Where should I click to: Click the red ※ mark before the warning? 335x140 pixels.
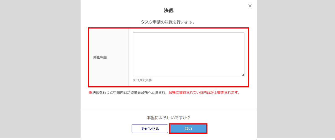pyautogui.click(x=90, y=93)
